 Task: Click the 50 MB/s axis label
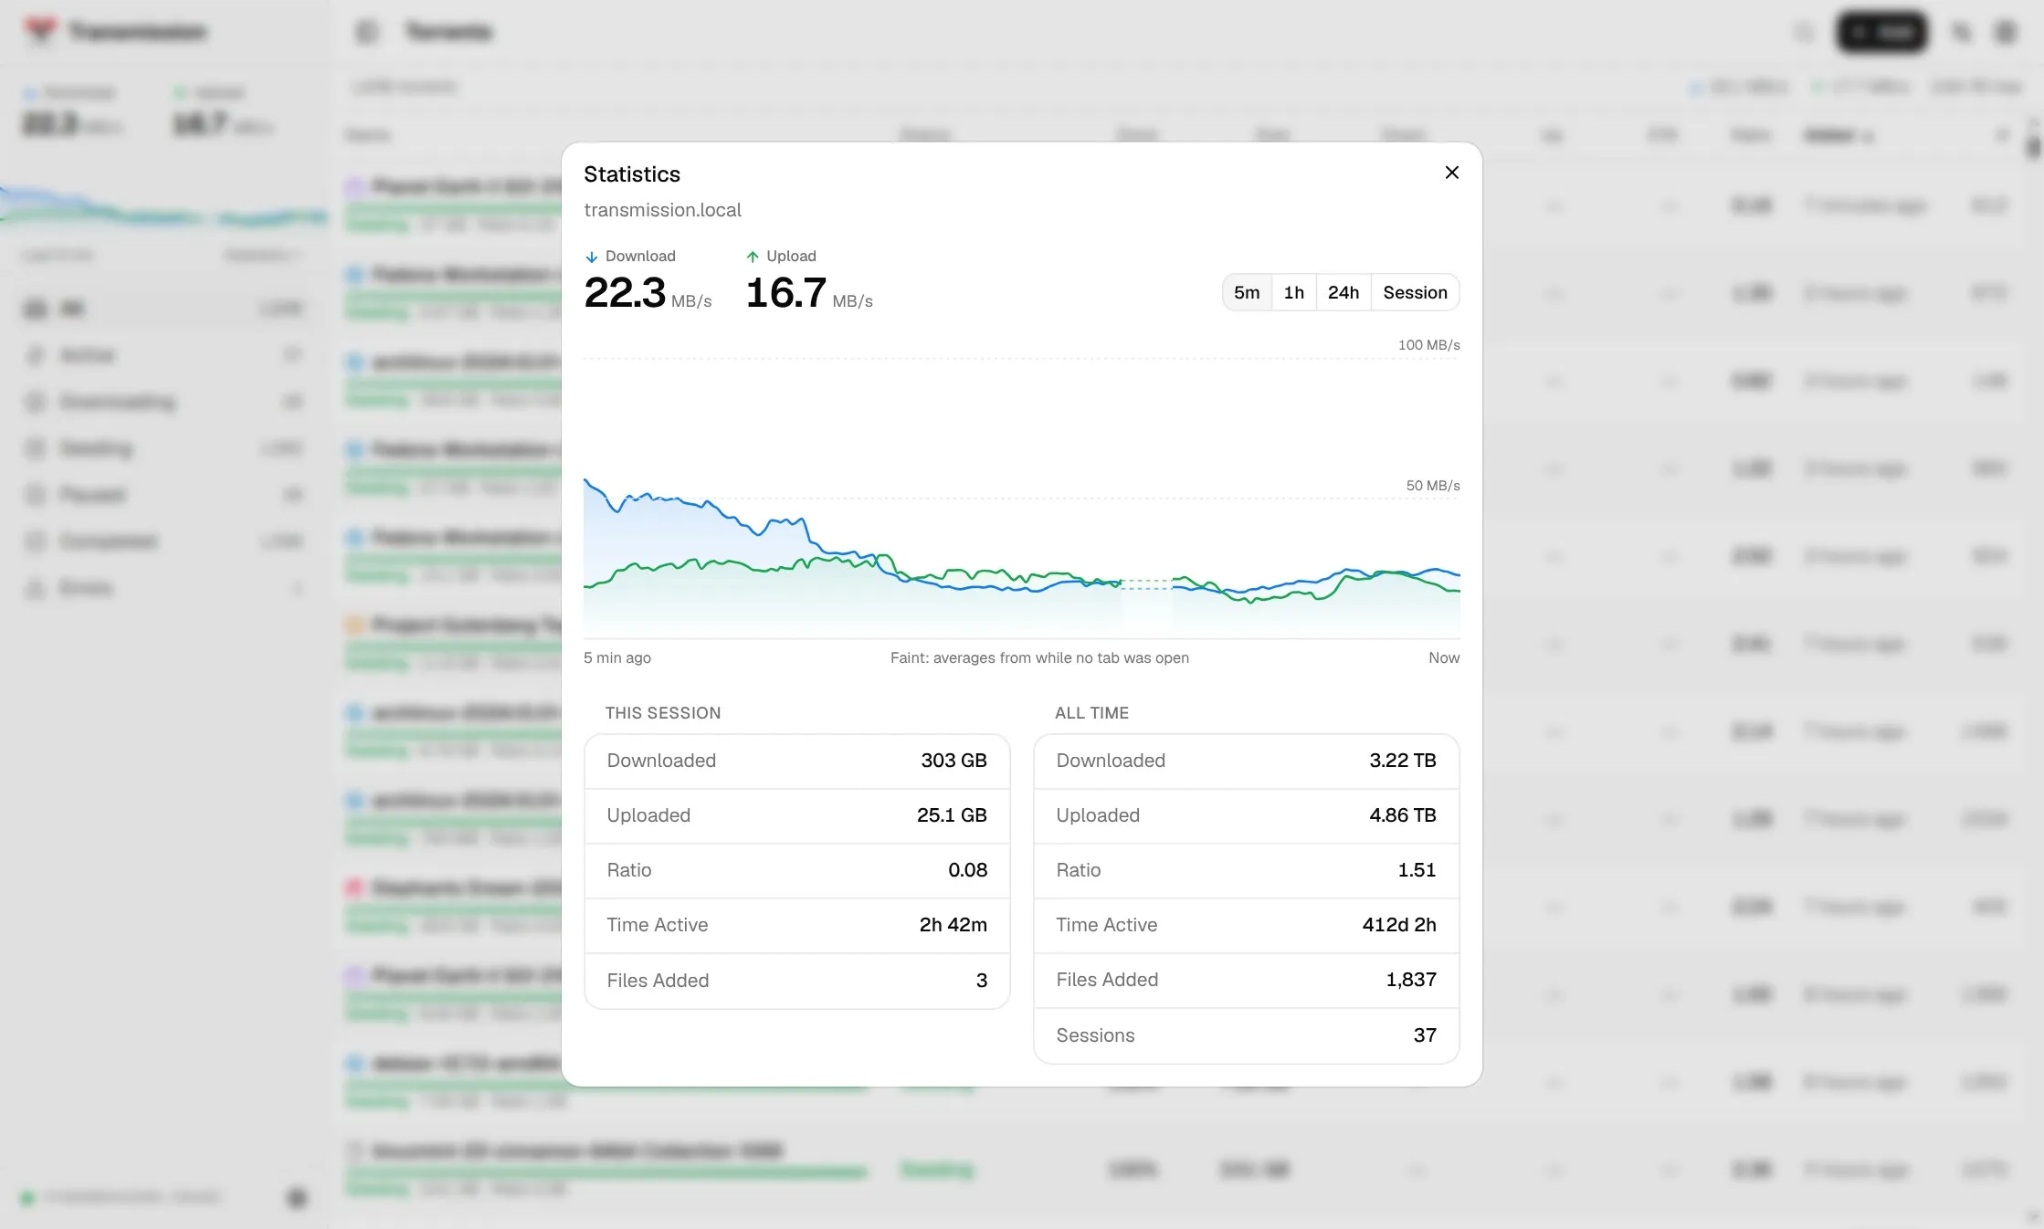point(1432,486)
